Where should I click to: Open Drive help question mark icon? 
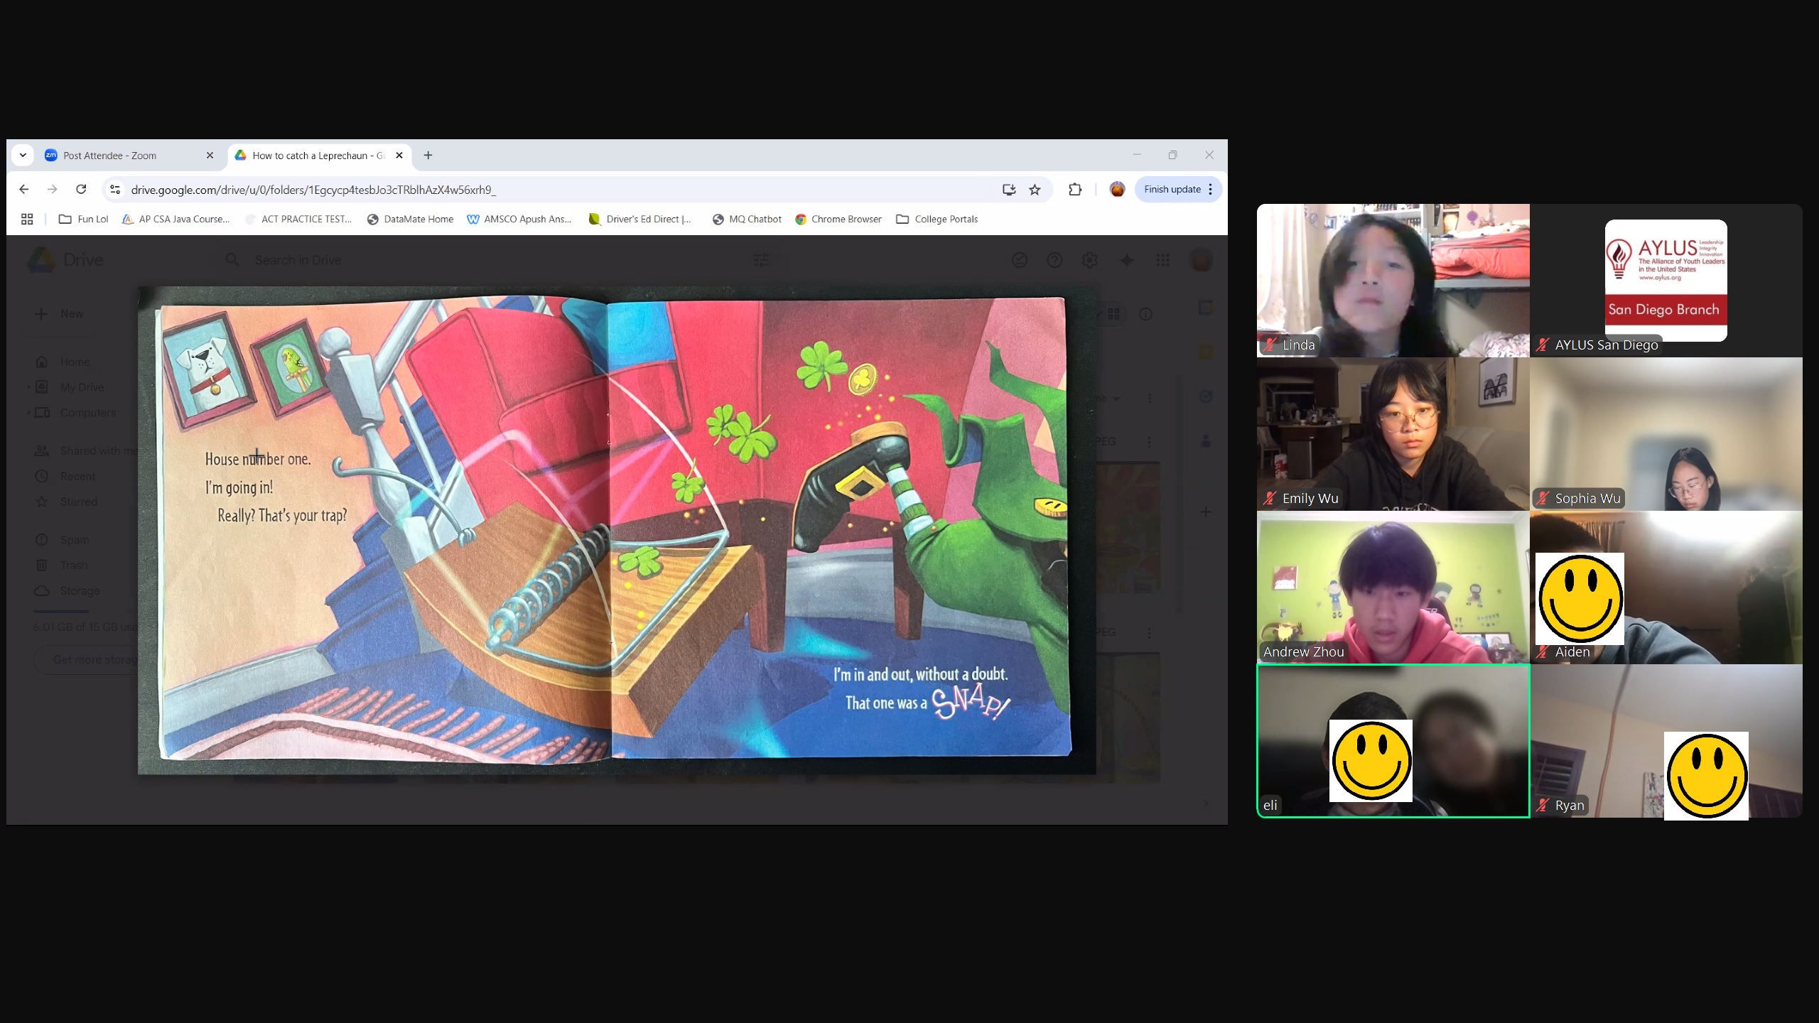point(1054,261)
